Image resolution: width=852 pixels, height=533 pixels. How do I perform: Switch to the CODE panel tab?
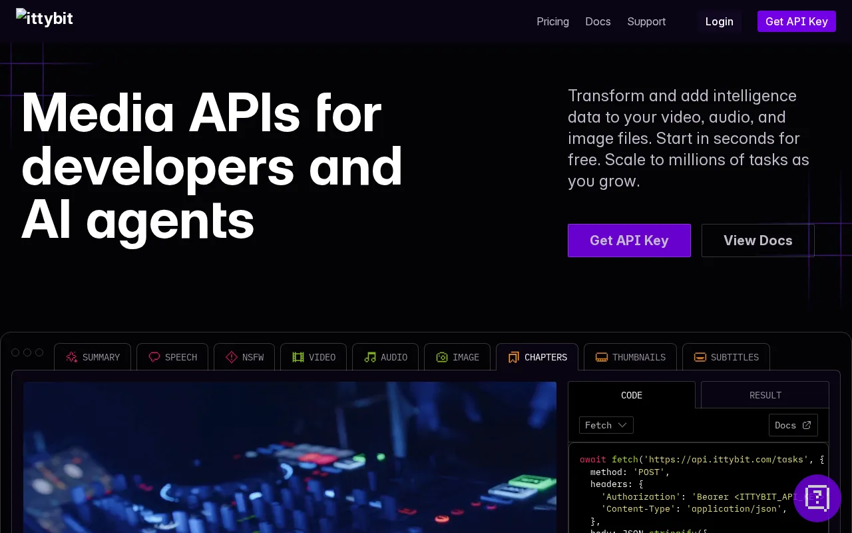click(632, 395)
